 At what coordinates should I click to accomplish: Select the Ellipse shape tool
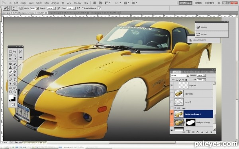15,83
